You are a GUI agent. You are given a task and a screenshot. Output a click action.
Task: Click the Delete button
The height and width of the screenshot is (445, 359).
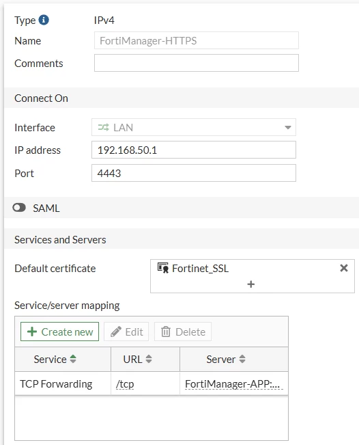tap(183, 332)
